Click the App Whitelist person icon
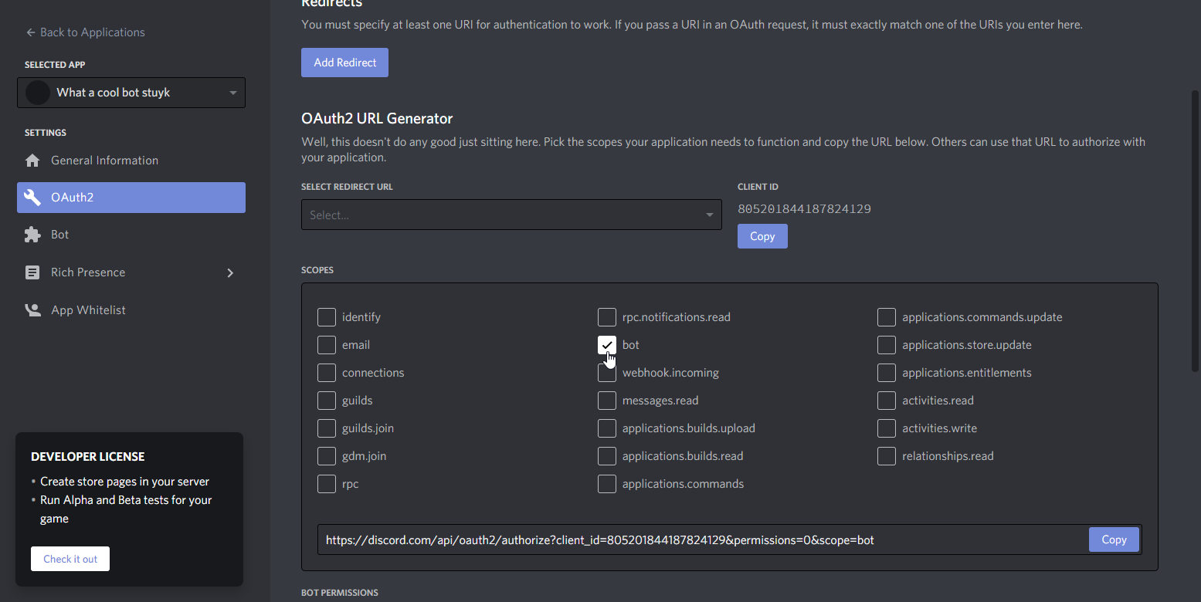Screen dimensions: 1201x602 tap(32, 310)
